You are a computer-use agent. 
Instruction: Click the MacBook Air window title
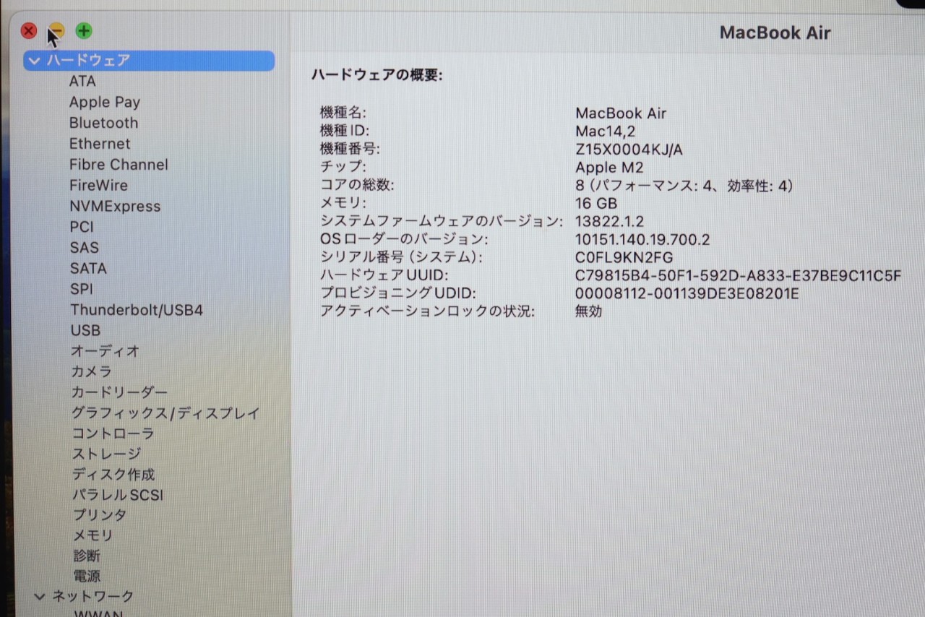[x=775, y=33]
